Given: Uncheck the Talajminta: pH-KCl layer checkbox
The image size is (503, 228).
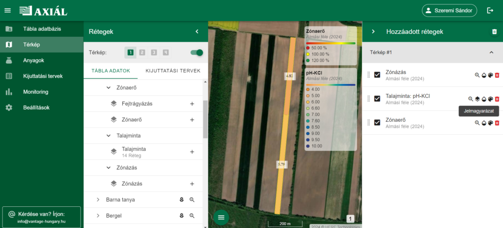Looking at the screenshot, I should 377,99.
